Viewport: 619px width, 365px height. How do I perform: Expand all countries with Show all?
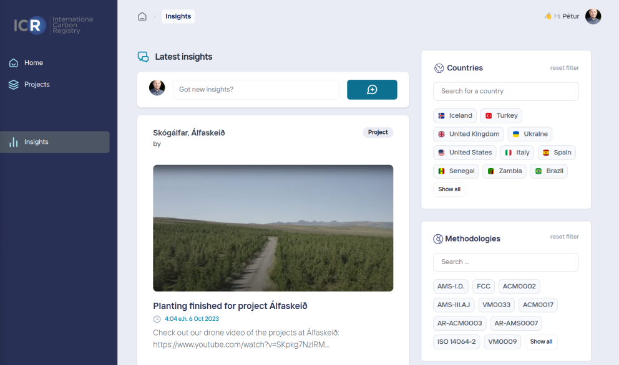[x=449, y=189]
